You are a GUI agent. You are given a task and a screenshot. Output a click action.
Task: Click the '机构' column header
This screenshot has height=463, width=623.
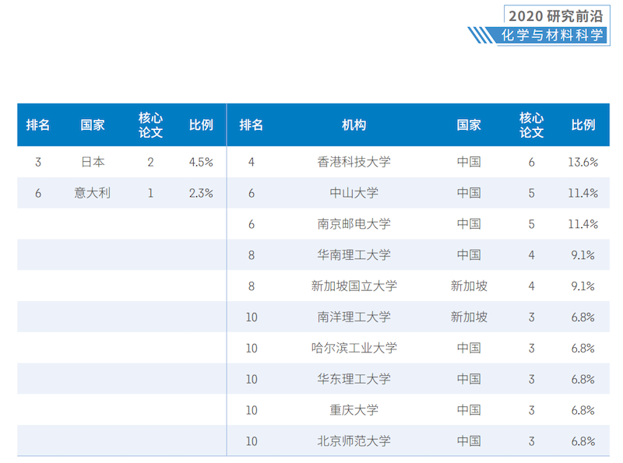pyautogui.click(x=354, y=125)
